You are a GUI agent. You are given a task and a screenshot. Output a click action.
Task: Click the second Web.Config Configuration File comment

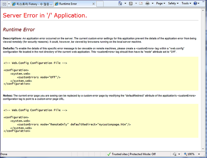pos(35,110)
